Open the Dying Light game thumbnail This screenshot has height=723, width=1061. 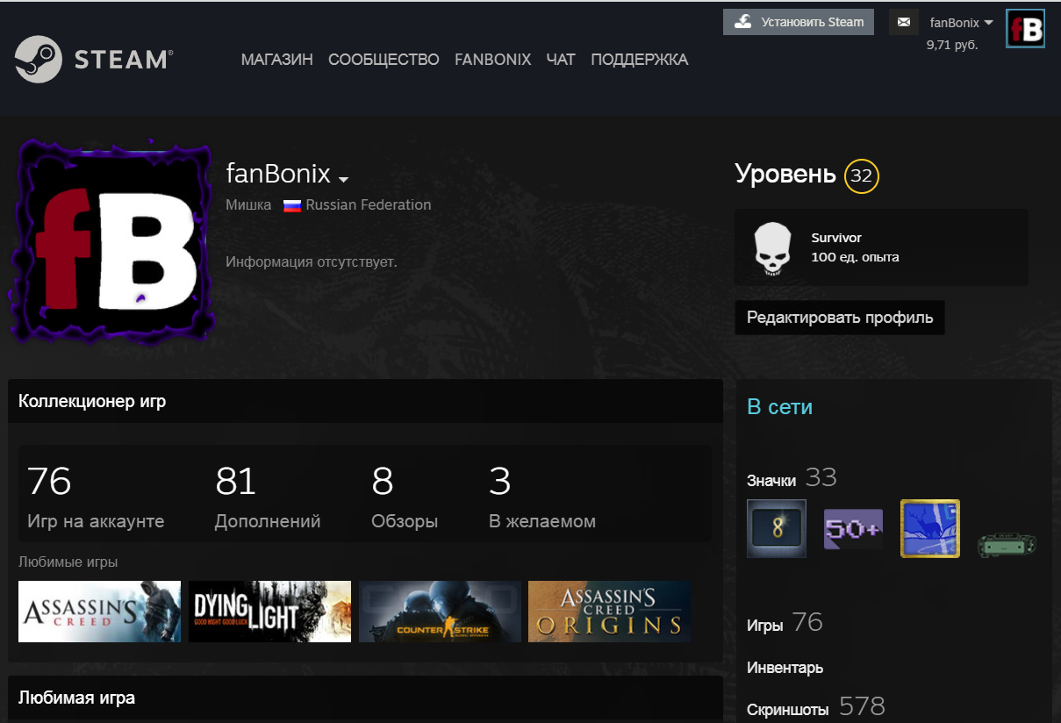click(x=269, y=612)
